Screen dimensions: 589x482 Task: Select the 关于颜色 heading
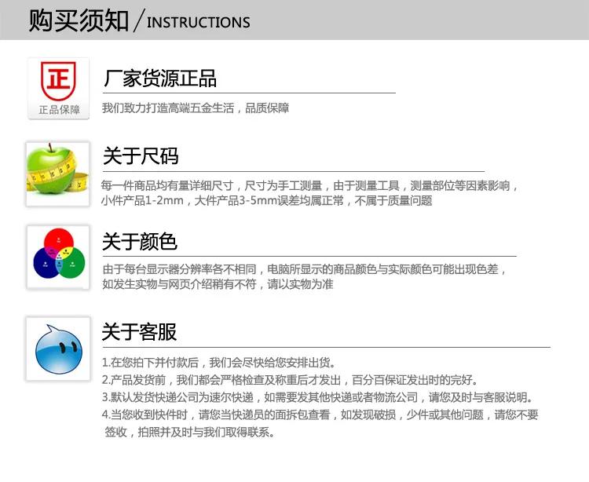click(139, 241)
